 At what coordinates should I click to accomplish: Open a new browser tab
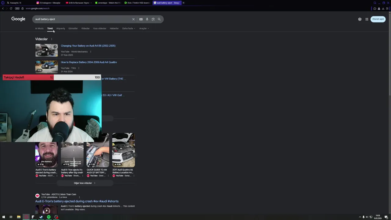coord(183,3)
